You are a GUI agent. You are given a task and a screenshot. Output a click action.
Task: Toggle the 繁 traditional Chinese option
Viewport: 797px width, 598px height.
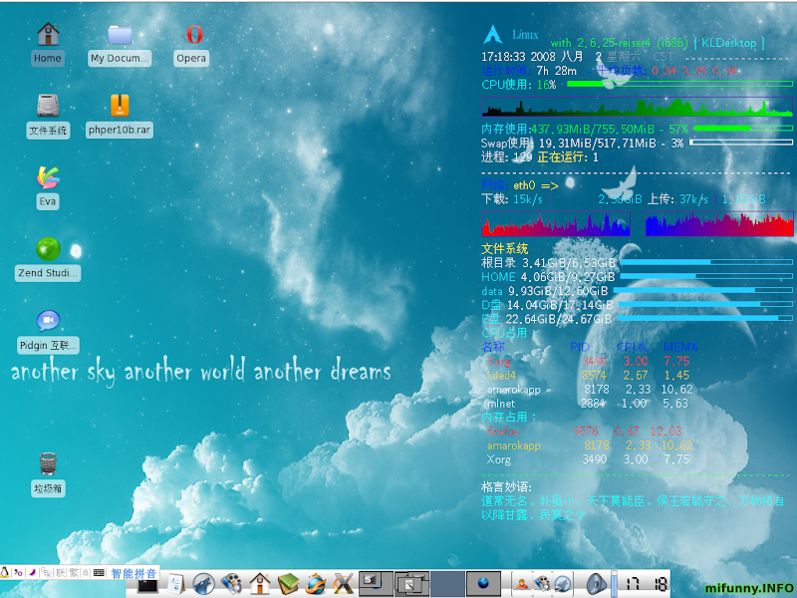click(x=74, y=572)
